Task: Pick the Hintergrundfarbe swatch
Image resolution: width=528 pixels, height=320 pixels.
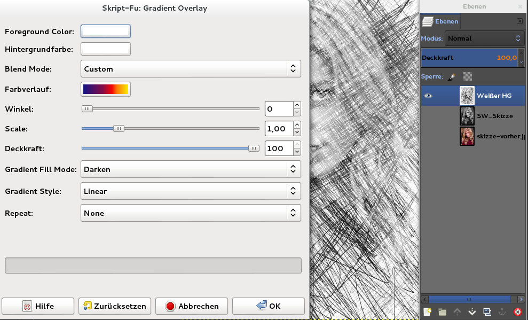Action: tap(105, 49)
